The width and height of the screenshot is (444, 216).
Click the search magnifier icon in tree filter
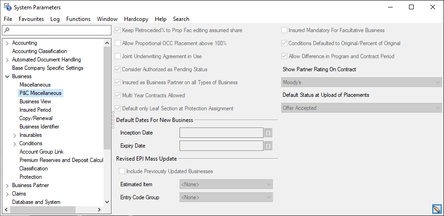pyautogui.click(x=6, y=30)
